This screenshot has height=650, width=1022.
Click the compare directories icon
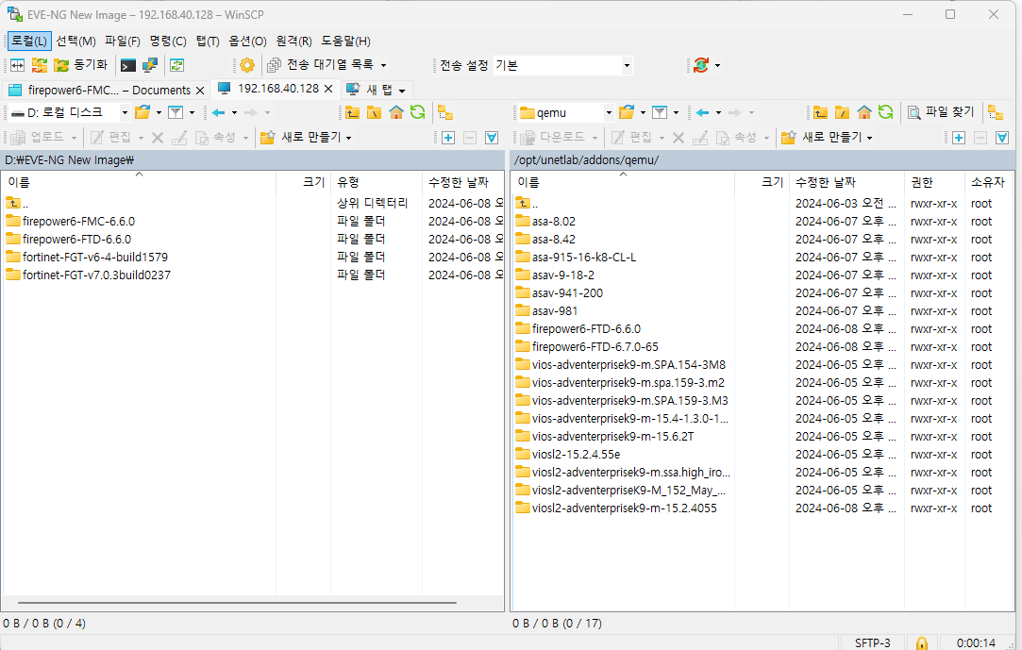point(18,65)
